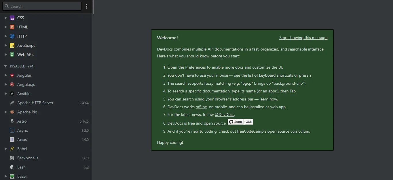Click the GitHub Stars badge
Image resolution: width=393 pixels, height=180 pixels.
click(236, 122)
